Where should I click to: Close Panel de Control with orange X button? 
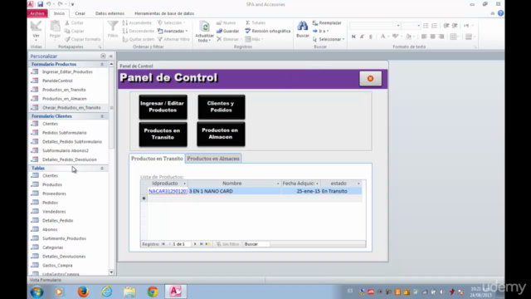click(370, 78)
